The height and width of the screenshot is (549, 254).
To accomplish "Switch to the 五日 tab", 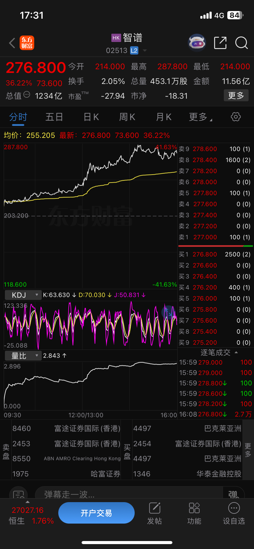I will 54,117.
